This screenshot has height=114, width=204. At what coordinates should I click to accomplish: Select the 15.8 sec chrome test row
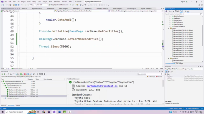tap(34, 90)
